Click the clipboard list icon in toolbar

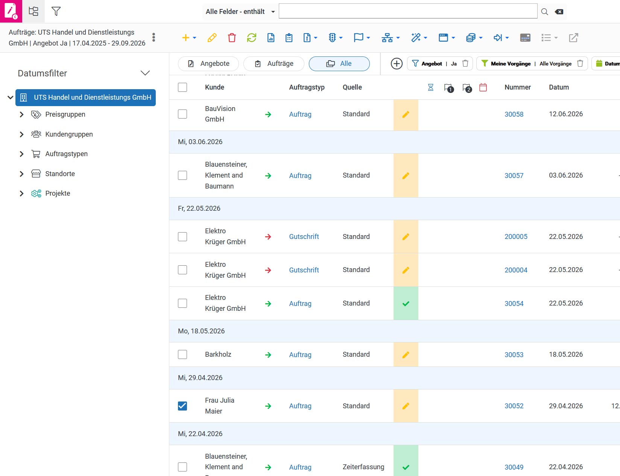[x=289, y=38]
